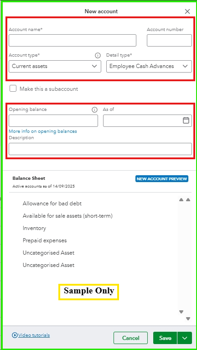This screenshot has height=350, width=197.
Task: Click the Opening balance input field
Action: (x=53, y=121)
